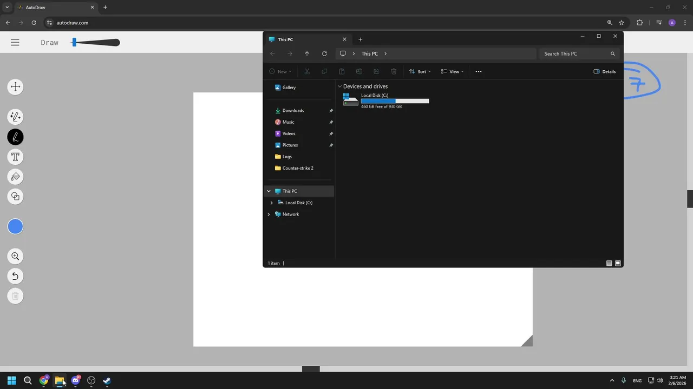
Task: Bookmark this page with the Chrome star
Action: pyautogui.click(x=622, y=23)
